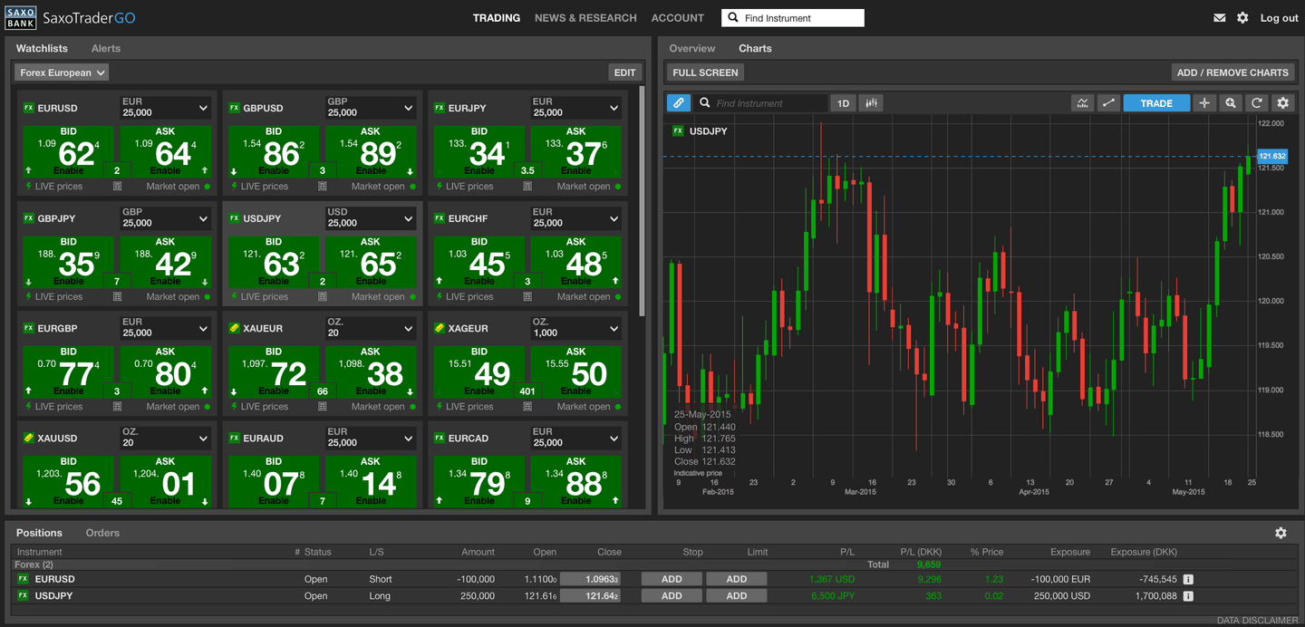The image size is (1305, 627).
Task: Switch to the Alerts tab
Action: 105,48
